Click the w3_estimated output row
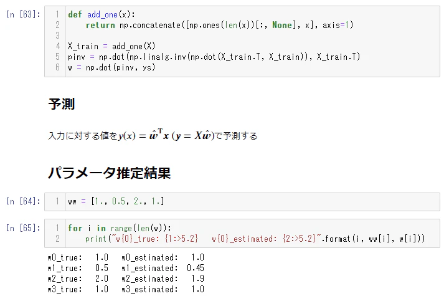This screenshot has width=444, height=296. 126,289
